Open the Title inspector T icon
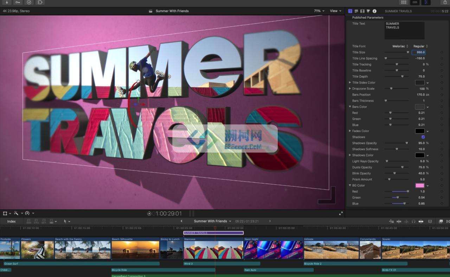The image size is (450, 277). click(350, 11)
